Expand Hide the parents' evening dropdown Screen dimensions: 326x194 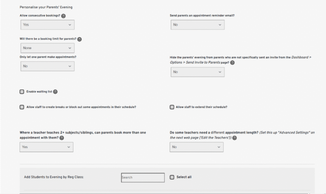click(197, 72)
